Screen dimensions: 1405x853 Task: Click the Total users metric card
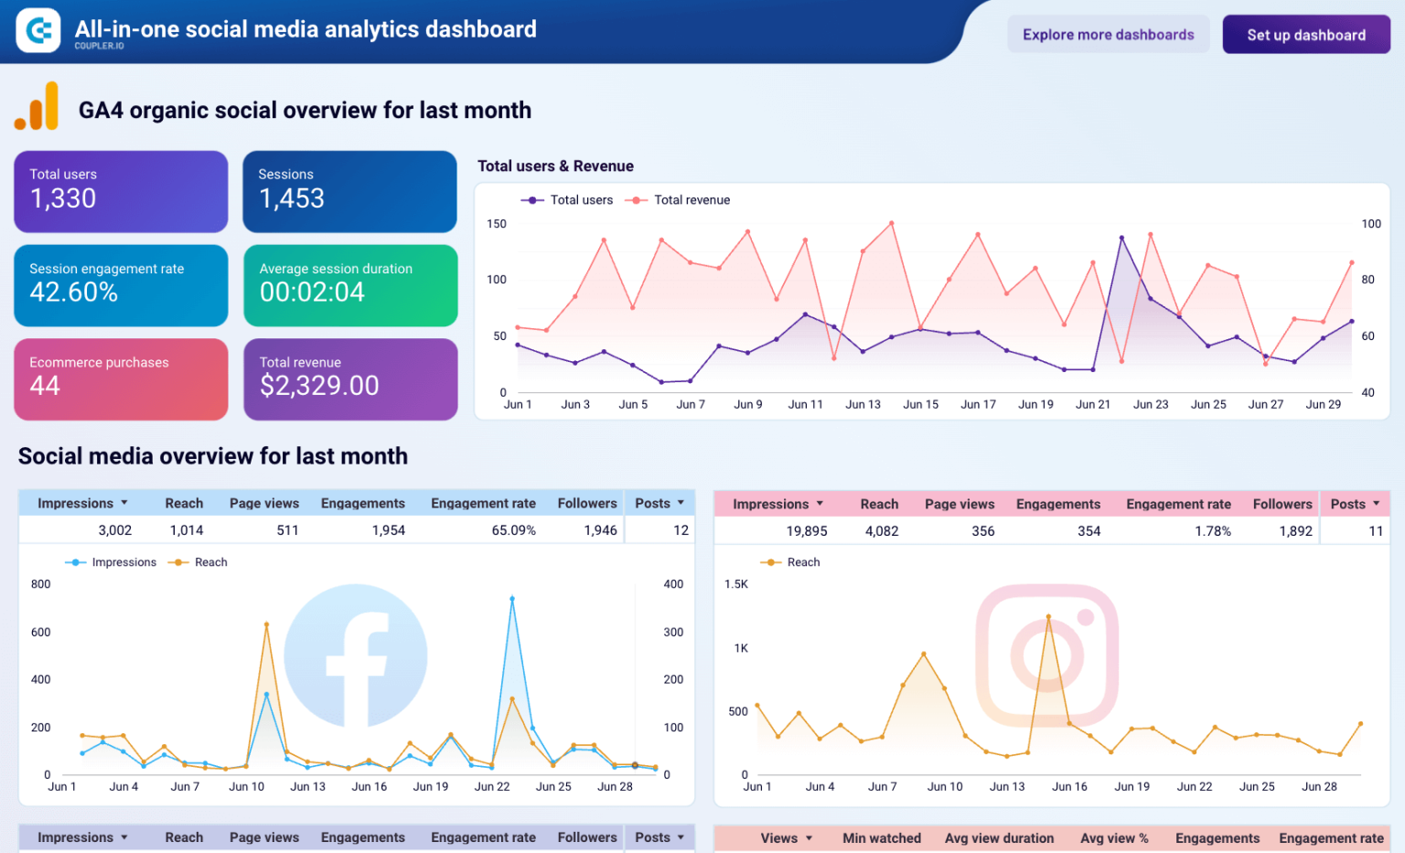(120, 191)
